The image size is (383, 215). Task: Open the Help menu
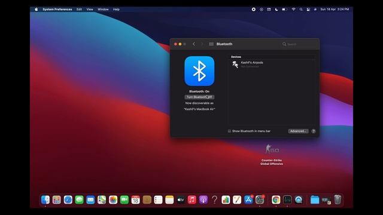116,10
